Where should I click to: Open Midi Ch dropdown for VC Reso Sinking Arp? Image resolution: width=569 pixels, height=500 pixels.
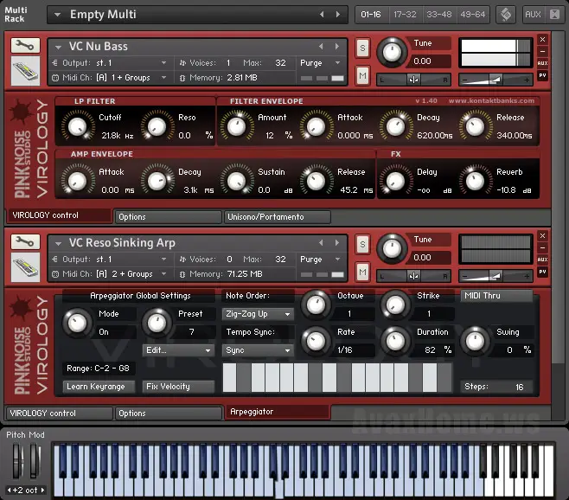pos(164,273)
